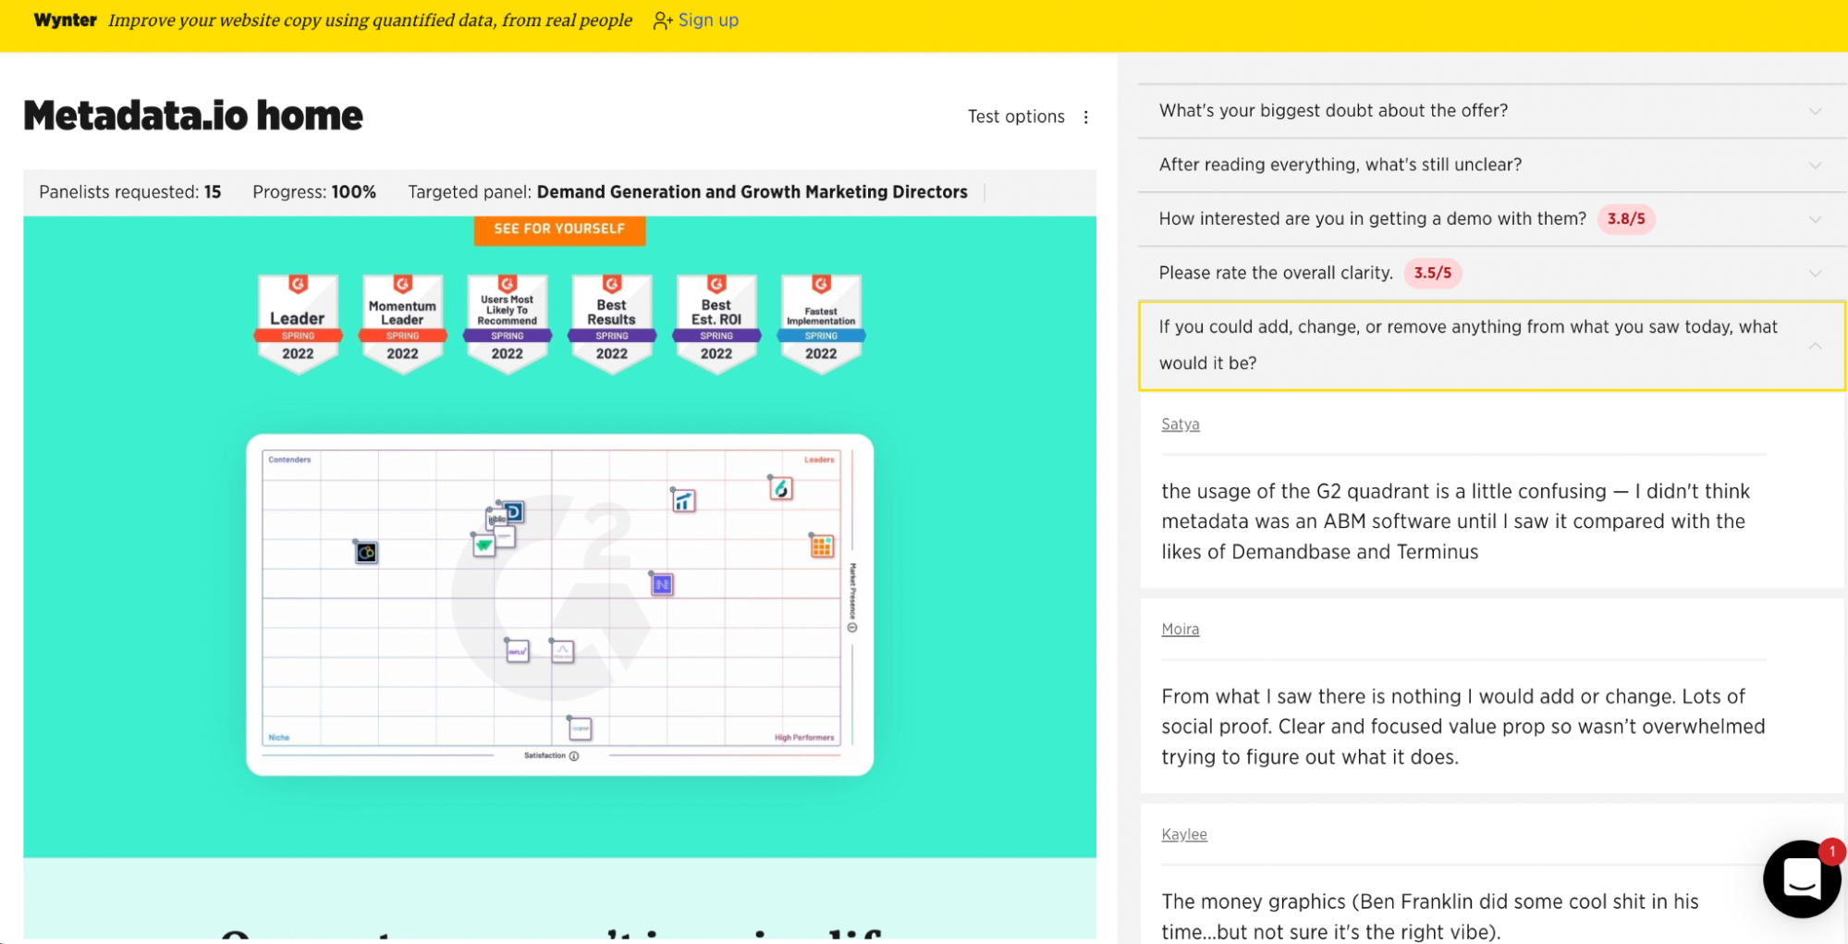The image size is (1848, 944).
Task: Click the Wynter logo text
Action: tap(65, 20)
